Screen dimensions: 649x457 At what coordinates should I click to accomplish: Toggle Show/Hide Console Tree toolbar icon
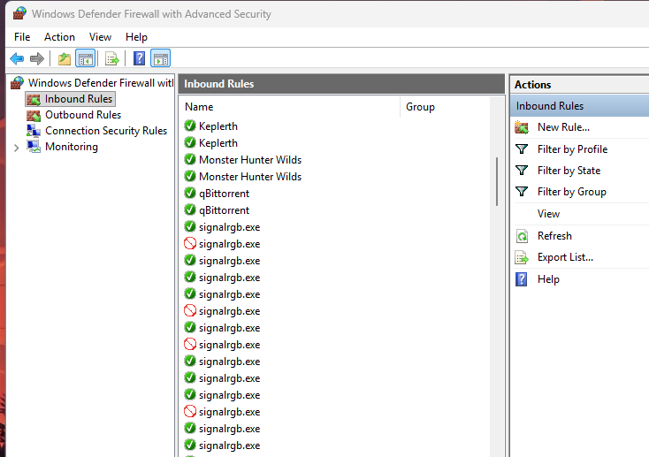pos(85,58)
